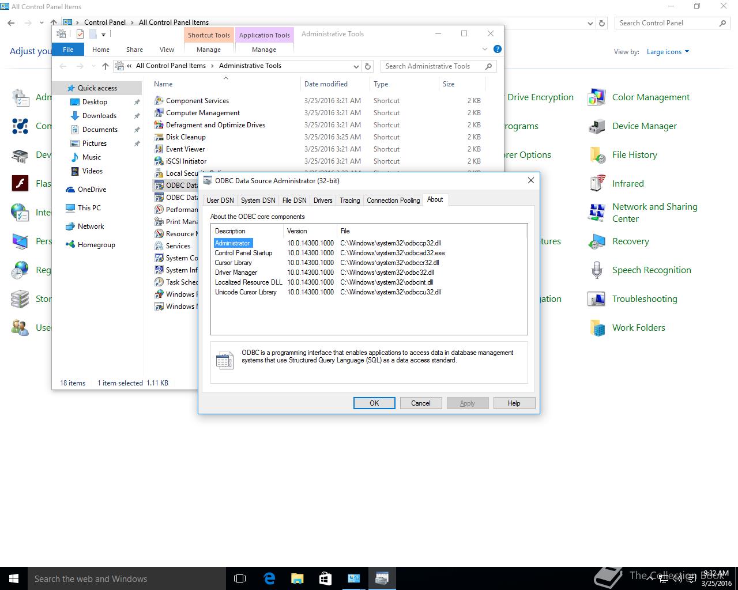Screen dimensions: 738x590
Task: Select This PC in navigation pane
Action: [89, 208]
